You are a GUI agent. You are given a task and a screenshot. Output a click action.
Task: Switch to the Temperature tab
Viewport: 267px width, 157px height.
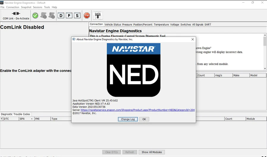(161, 24)
